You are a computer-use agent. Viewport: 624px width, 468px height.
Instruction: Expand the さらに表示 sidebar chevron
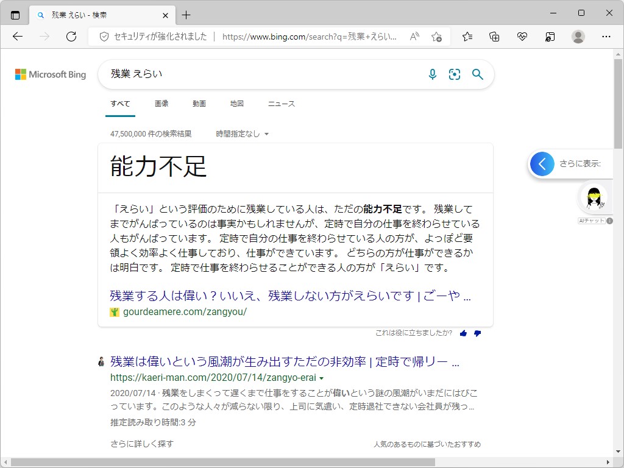pos(542,163)
